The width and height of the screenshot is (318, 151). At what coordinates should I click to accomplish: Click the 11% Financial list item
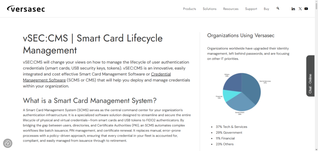click(x=225, y=139)
